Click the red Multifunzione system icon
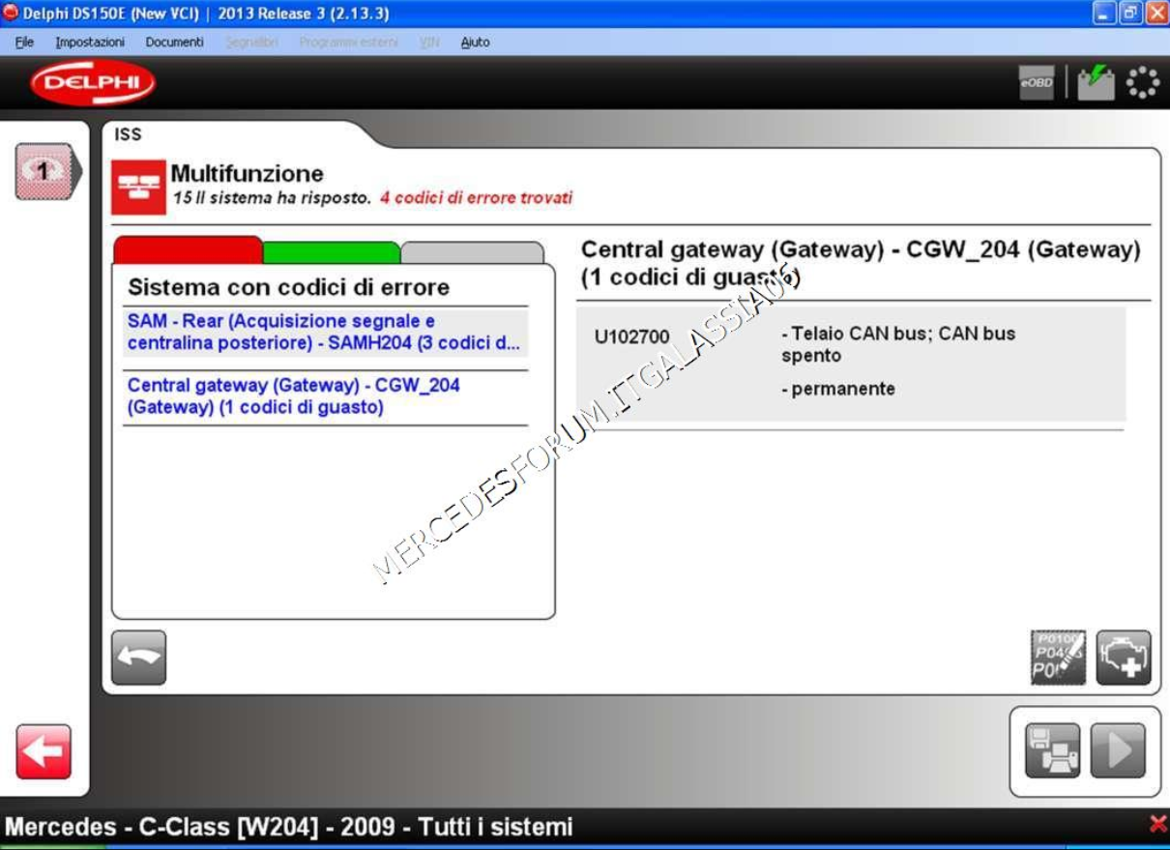Viewport: 1170px width, 850px height. (x=138, y=187)
